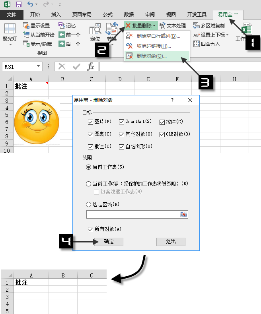Screen dimensions: 261x314
Task: Switch to the 开始 Home tab
Action: click(x=35, y=15)
